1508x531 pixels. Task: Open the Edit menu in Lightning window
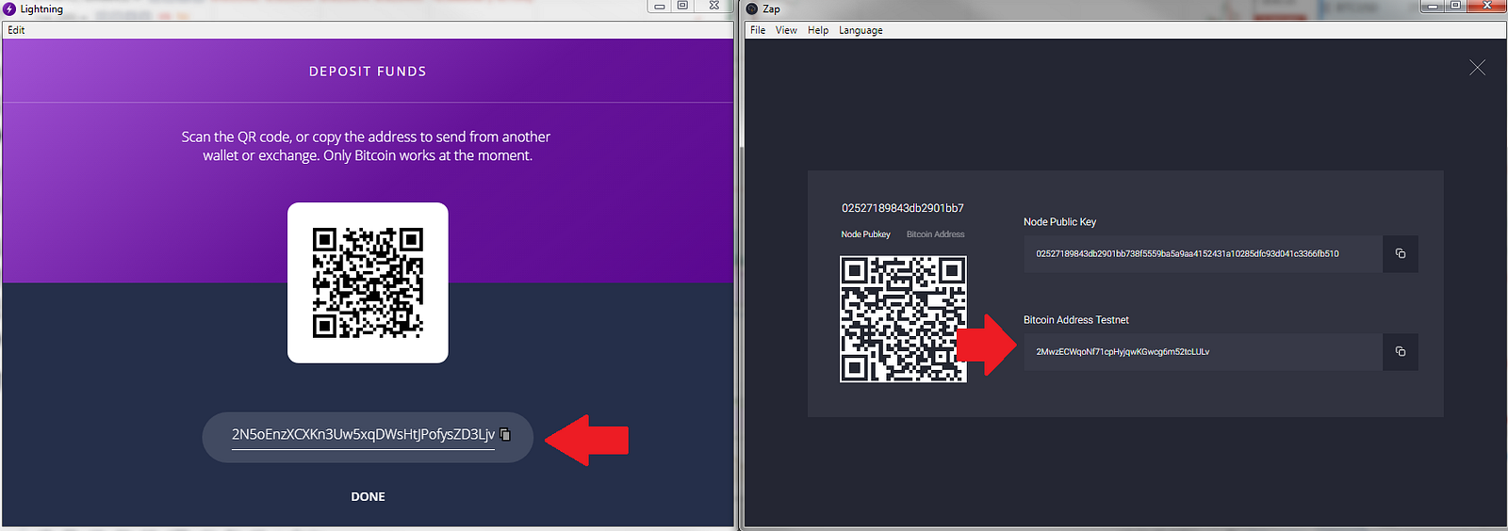click(16, 30)
